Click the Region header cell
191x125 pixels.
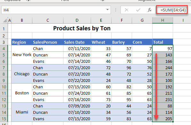pyautogui.click(x=22, y=42)
